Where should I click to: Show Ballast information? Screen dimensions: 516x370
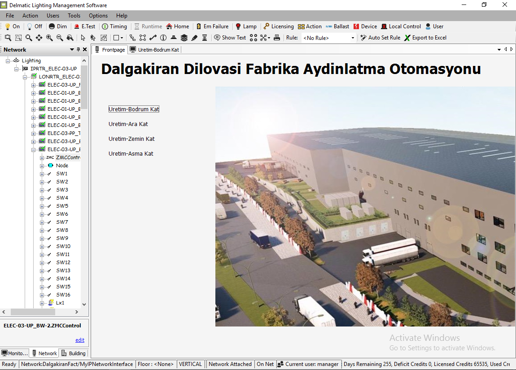pyautogui.click(x=337, y=26)
